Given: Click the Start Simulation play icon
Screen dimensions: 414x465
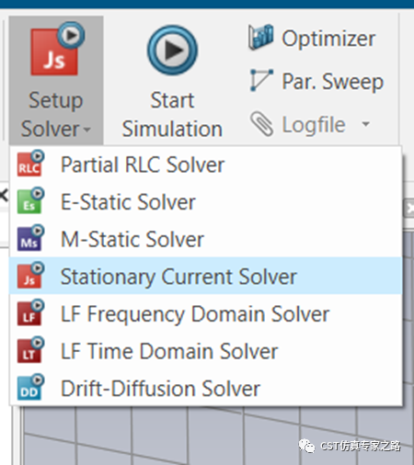Looking at the screenshot, I should point(172,51).
